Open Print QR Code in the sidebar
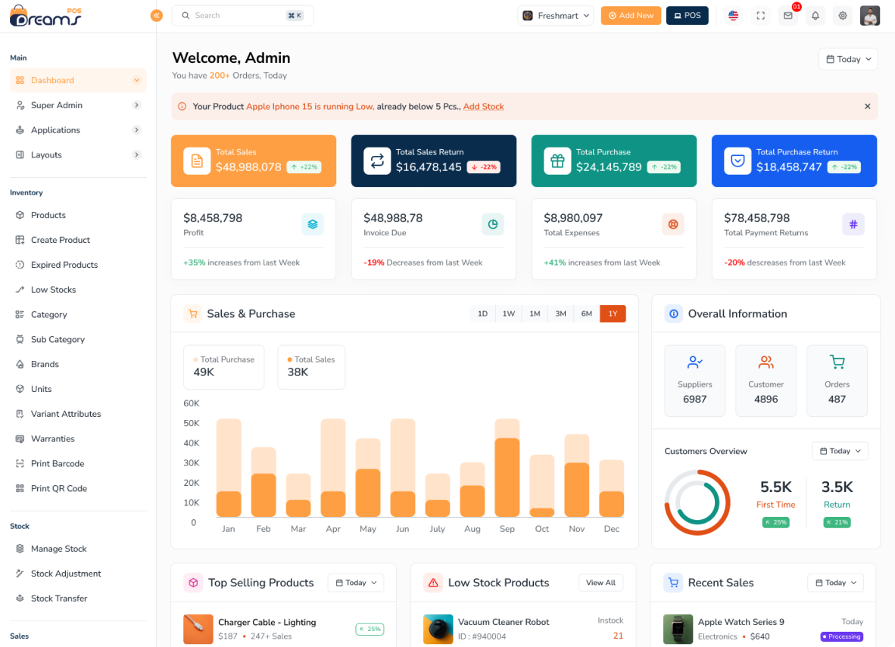 tap(78, 488)
